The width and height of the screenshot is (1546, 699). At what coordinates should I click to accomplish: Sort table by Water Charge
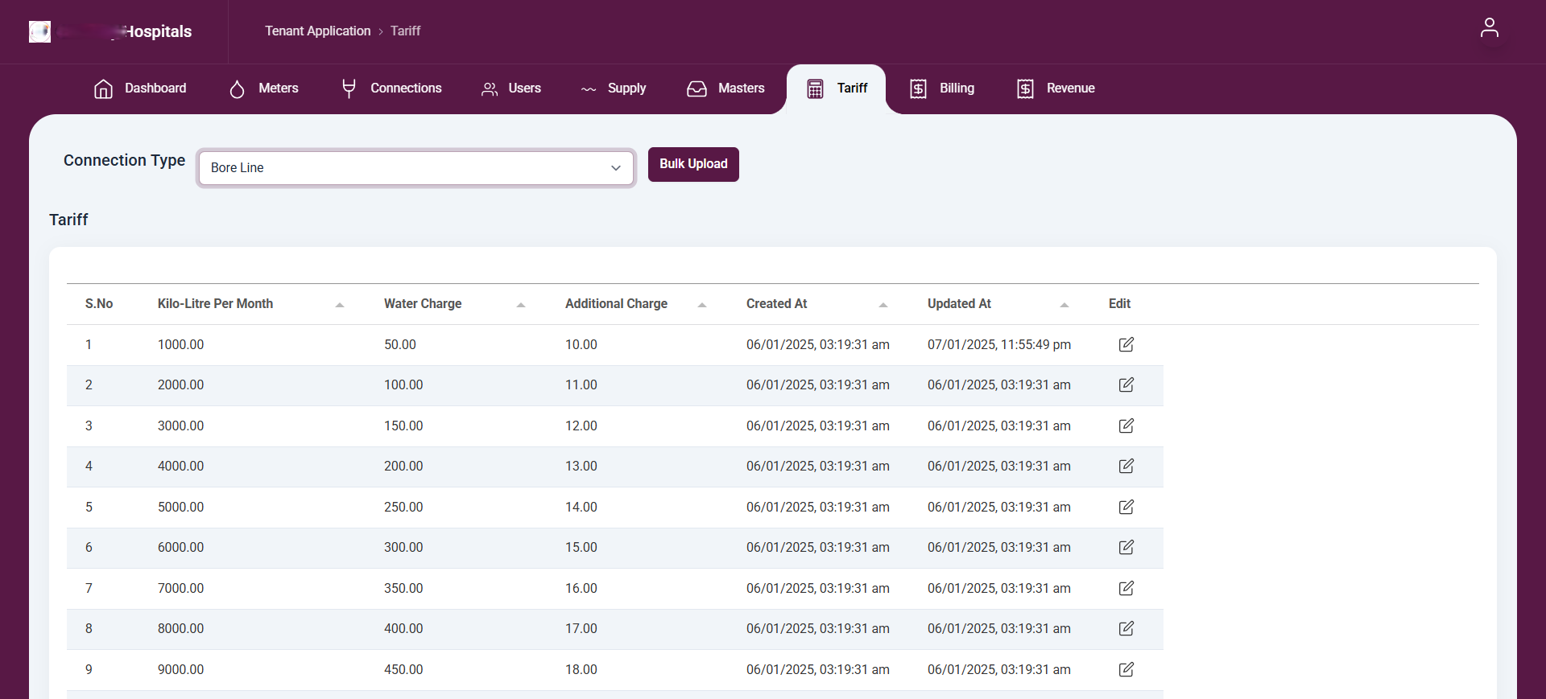tap(520, 305)
